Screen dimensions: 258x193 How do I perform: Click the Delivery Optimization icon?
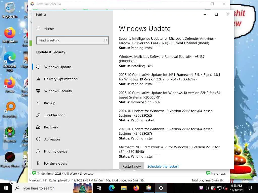point(38,79)
